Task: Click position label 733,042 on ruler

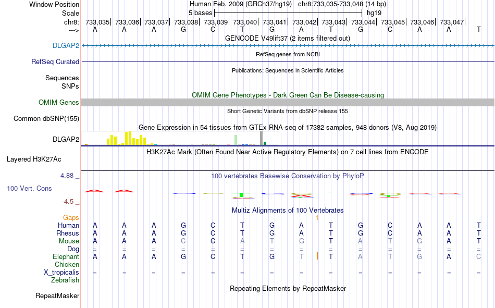Action: click(x=304, y=22)
